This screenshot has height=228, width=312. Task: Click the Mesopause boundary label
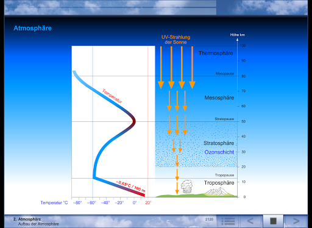coord(225,73)
